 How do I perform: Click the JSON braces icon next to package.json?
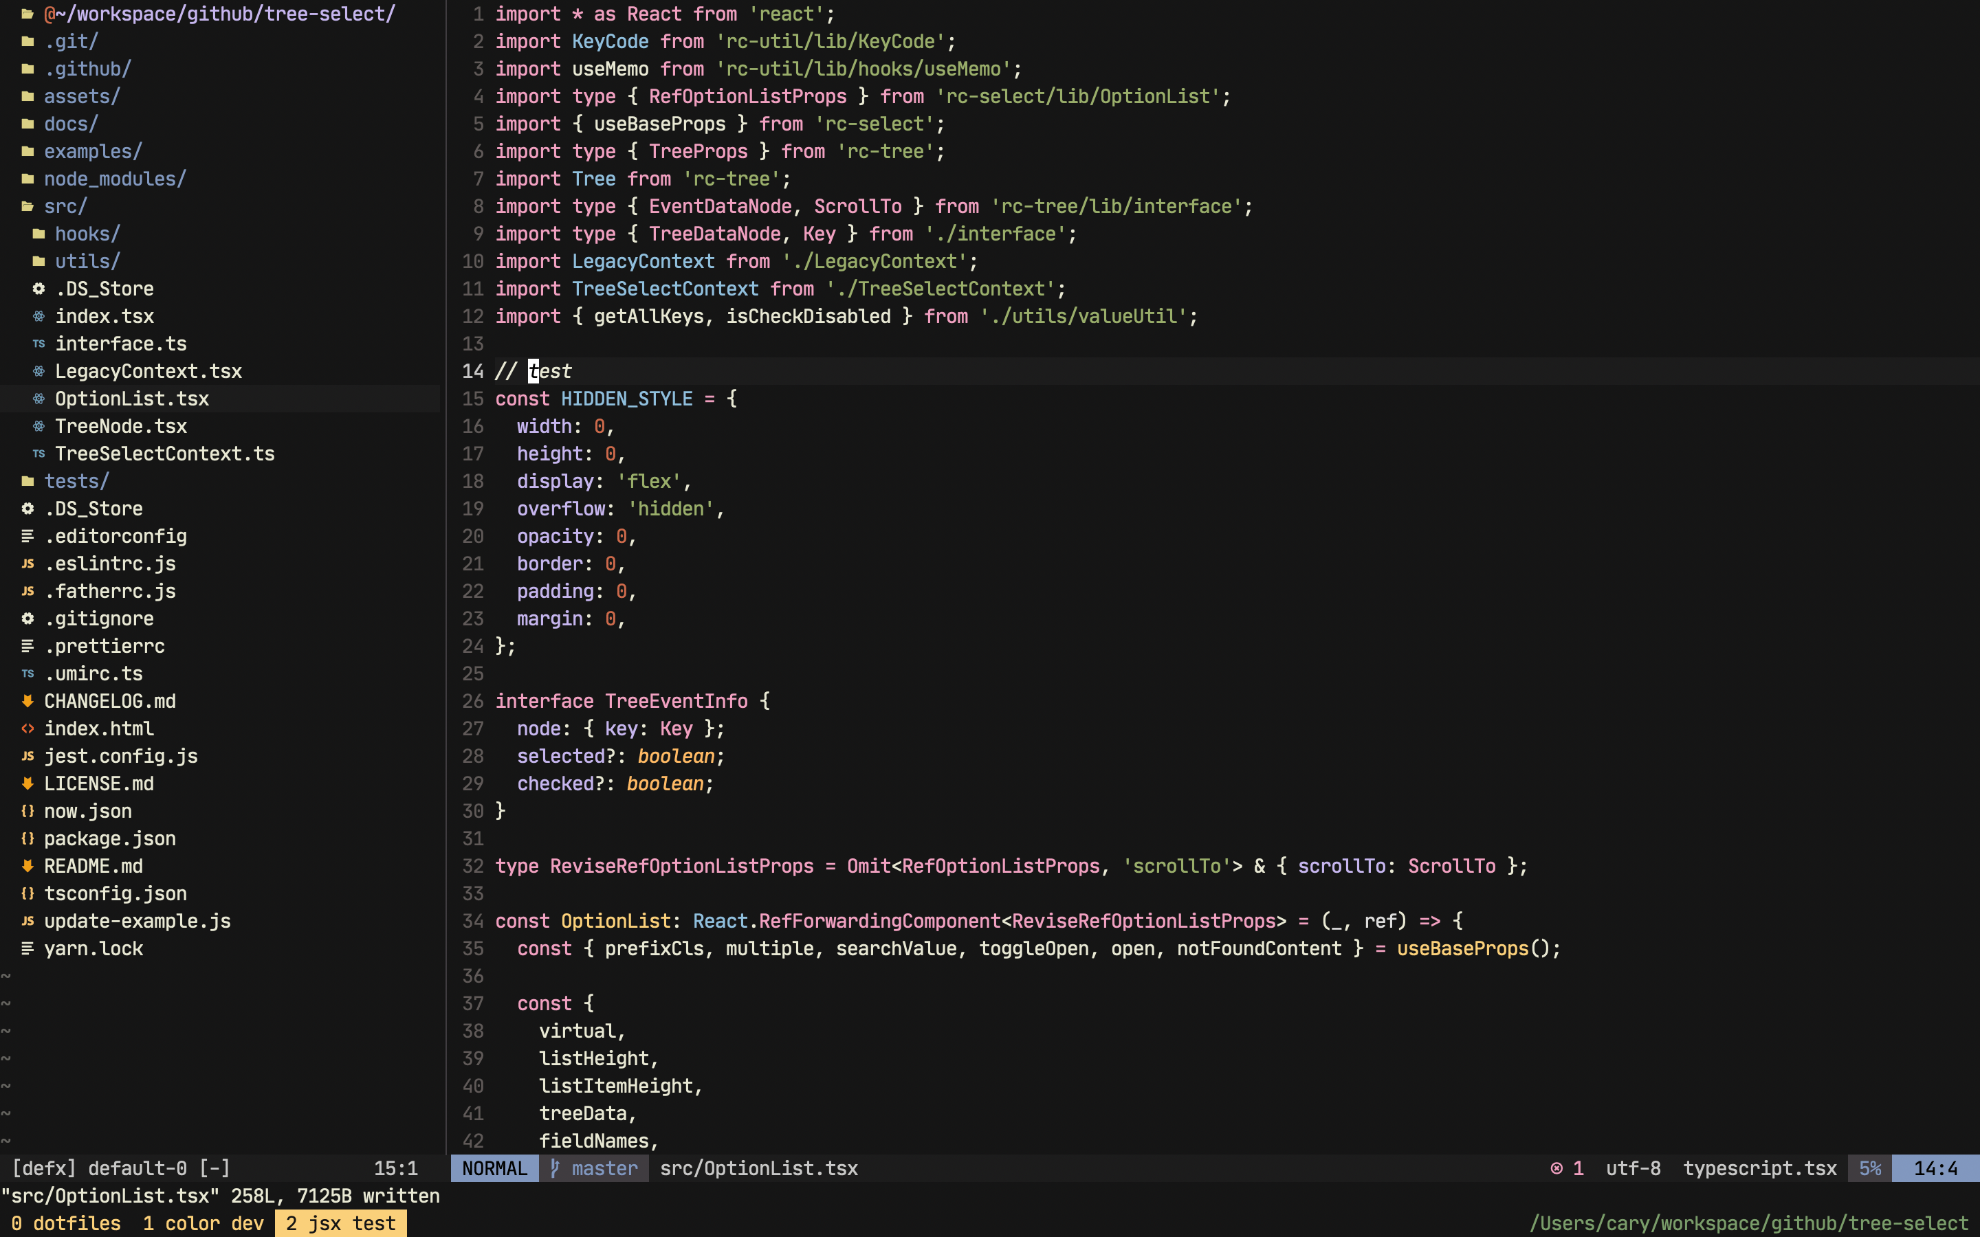click(x=27, y=838)
